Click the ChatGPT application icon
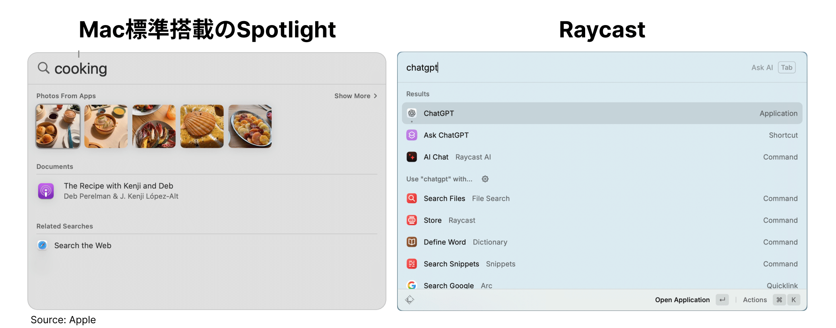836x328 pixels. coord(412,113)
